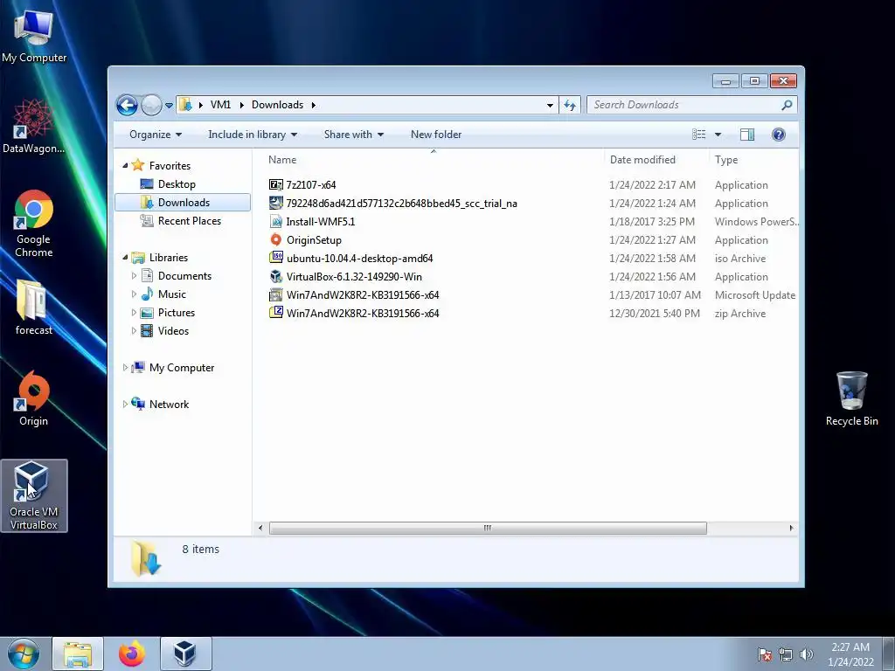Change your view using the view icon
895x671 pixels.
(x=698, y=135)
